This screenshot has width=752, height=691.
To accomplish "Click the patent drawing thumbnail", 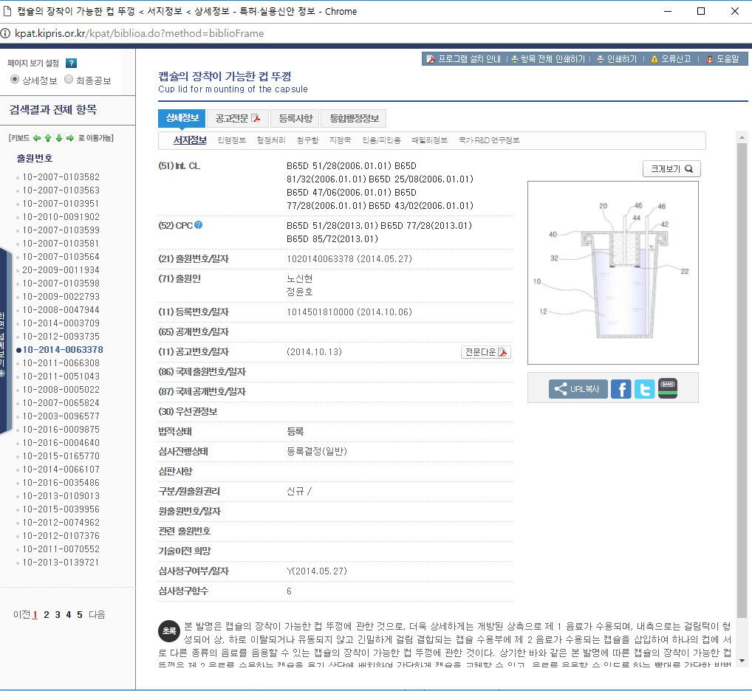I will [x=612, y=272].
